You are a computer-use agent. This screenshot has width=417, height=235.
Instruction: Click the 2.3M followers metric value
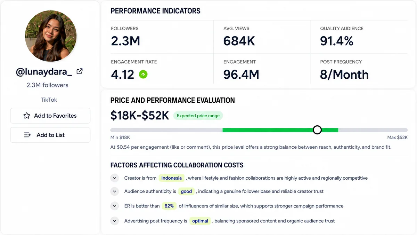coord(125,41)
